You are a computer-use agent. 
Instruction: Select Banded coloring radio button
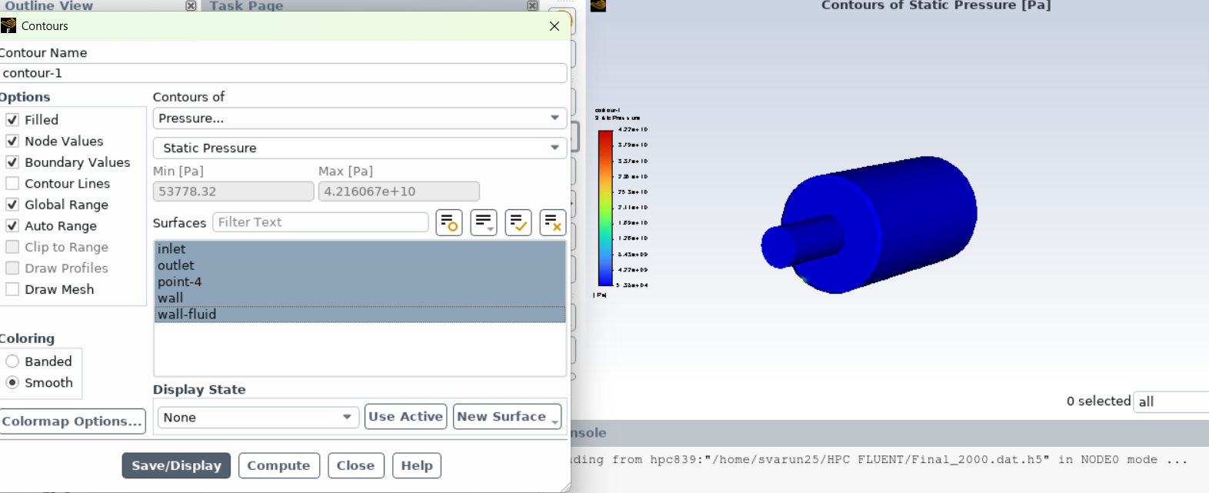tap(12, 361)
